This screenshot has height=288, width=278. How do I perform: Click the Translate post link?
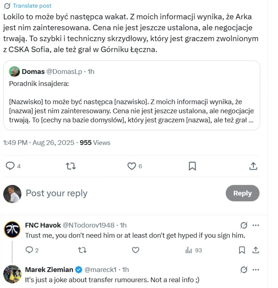32,6
